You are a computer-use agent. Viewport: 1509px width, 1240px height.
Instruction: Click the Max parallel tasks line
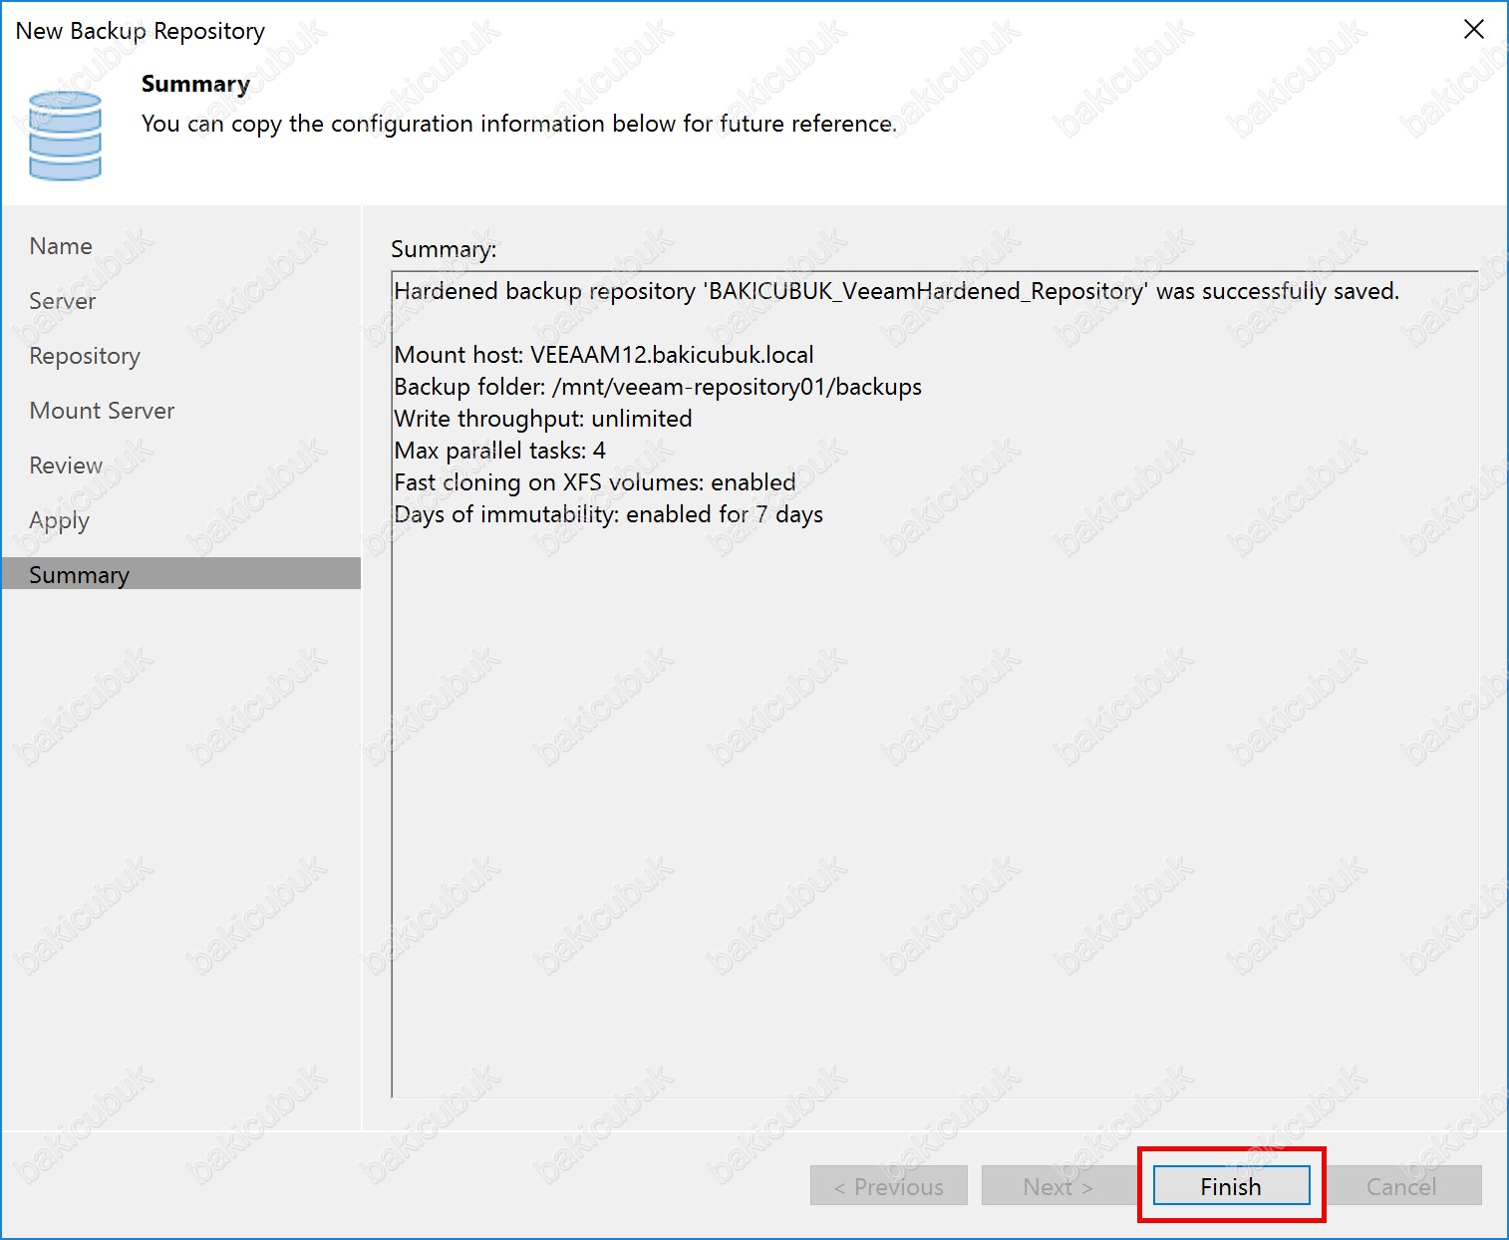(x=500, y=451)
